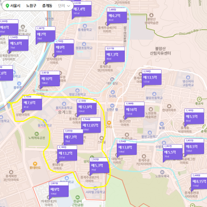Expand the 단지 dropdown chevron

click(x=69, y=6)
